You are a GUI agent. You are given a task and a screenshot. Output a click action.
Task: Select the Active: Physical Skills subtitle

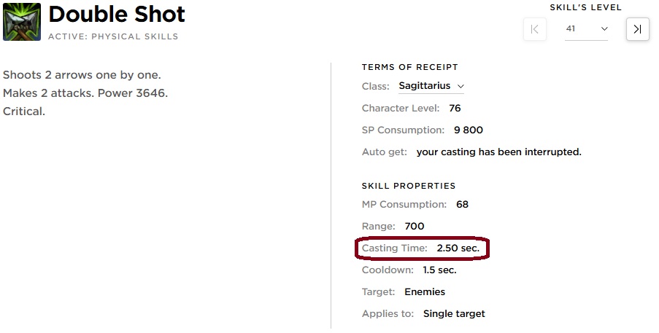pyautogui.click(x=113, y=36)
